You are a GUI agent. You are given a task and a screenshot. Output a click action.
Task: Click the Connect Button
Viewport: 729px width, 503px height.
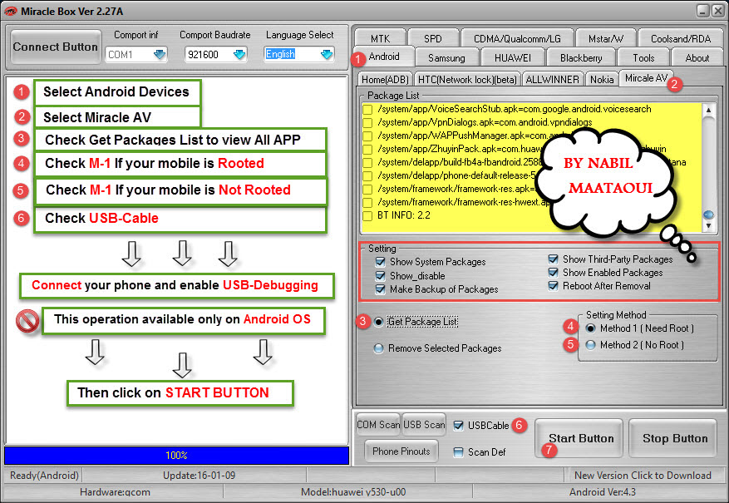point(56,47)
